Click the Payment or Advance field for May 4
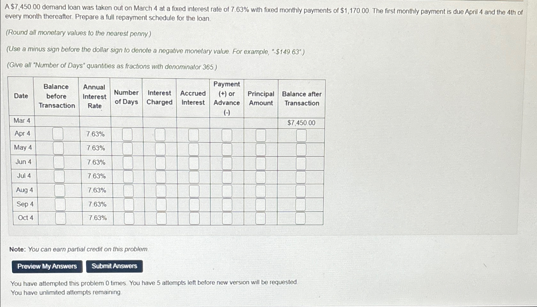This screenshot has width=537, height=307. tap(227, 148)
